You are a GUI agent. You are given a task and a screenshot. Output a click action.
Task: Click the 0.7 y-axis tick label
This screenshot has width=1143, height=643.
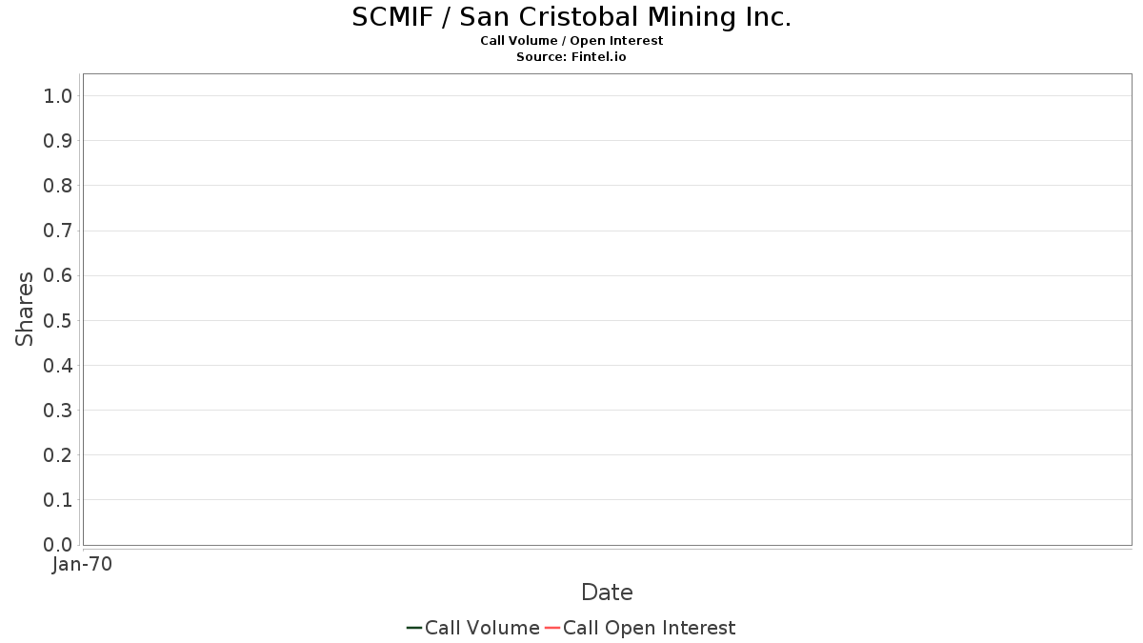pos(58,231)
